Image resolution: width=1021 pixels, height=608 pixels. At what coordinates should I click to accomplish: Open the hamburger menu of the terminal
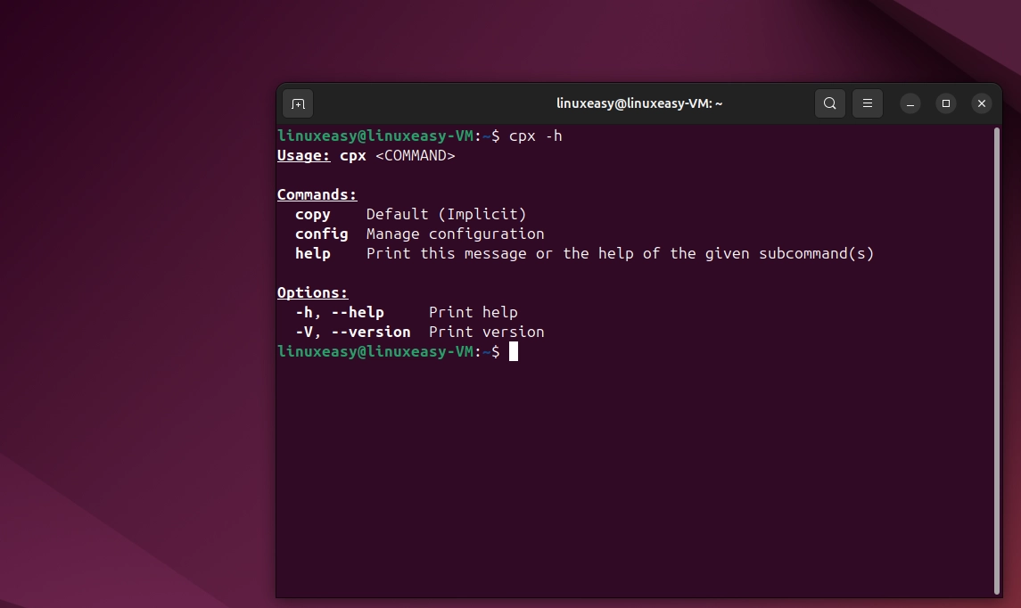pyautogui.click(x=867, y=103)
